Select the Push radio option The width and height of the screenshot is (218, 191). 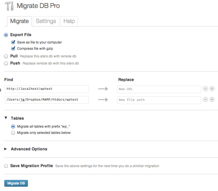(x=6, y=64)
